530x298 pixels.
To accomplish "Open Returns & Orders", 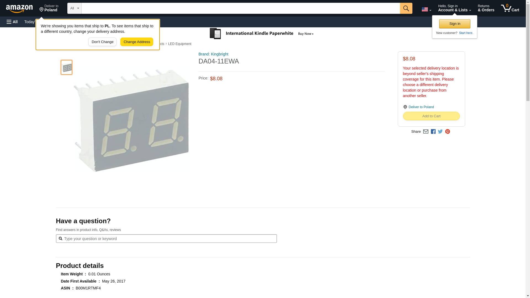I will pyautogui.click(x=486, y=8).
